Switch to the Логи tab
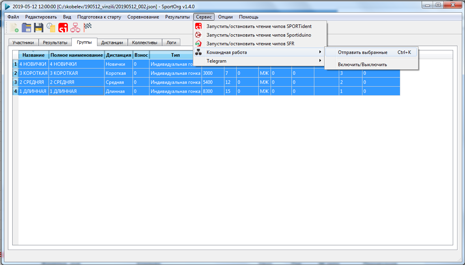This screenshot has height=265, width=465. [172, 43]
